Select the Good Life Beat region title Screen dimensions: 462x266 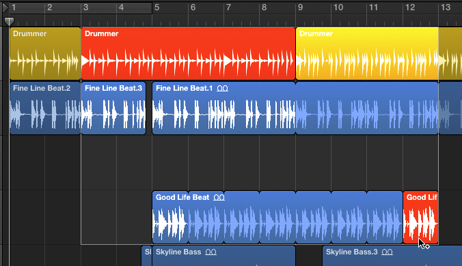tap(182, 197)
